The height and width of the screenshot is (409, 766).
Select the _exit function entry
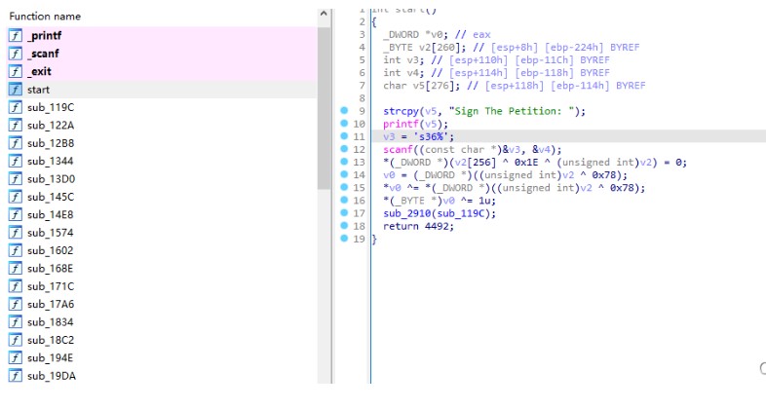point(162,71)
